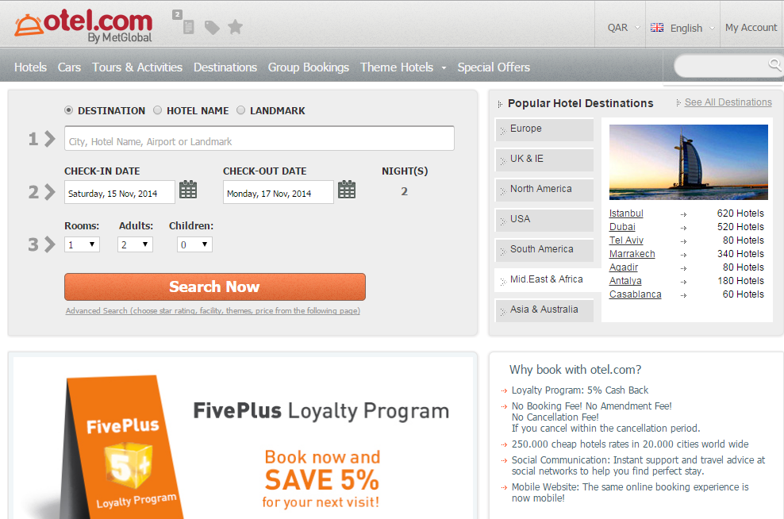Viewport: 784px width, 519px height.
Task: Click the search magnifier icon
Action: 774,64
